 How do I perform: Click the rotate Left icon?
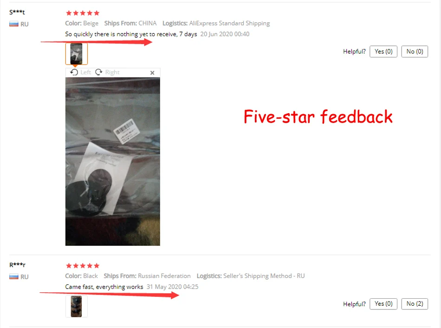tap(74, 72)
